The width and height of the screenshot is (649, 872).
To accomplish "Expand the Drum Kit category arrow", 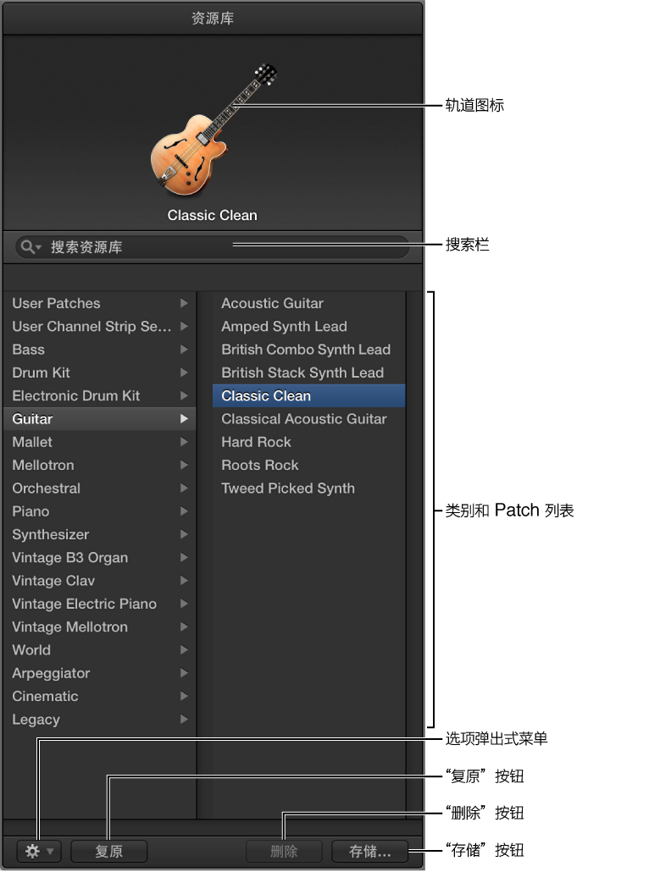I will (184, 373).
